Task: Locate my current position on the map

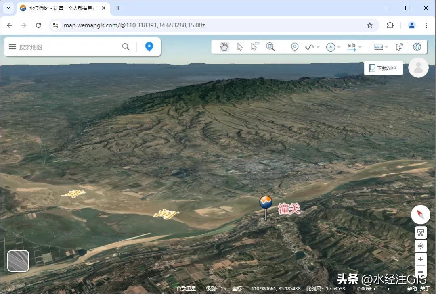Action: click(x=420, y=246)
